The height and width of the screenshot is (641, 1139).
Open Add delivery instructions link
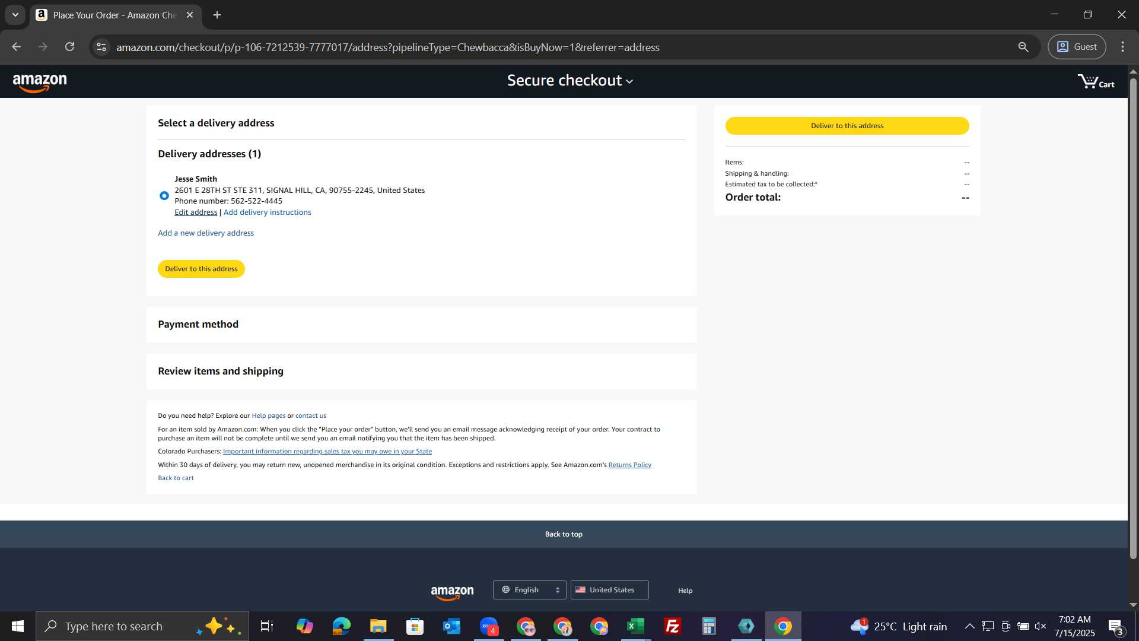pyautogui.click(x=267, y=212)
